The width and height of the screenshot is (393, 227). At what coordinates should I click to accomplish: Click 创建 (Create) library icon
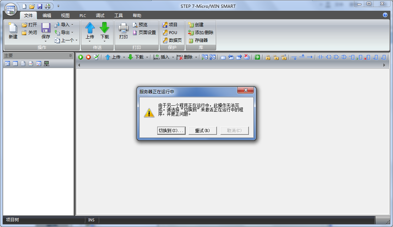[x=191, y=25]
